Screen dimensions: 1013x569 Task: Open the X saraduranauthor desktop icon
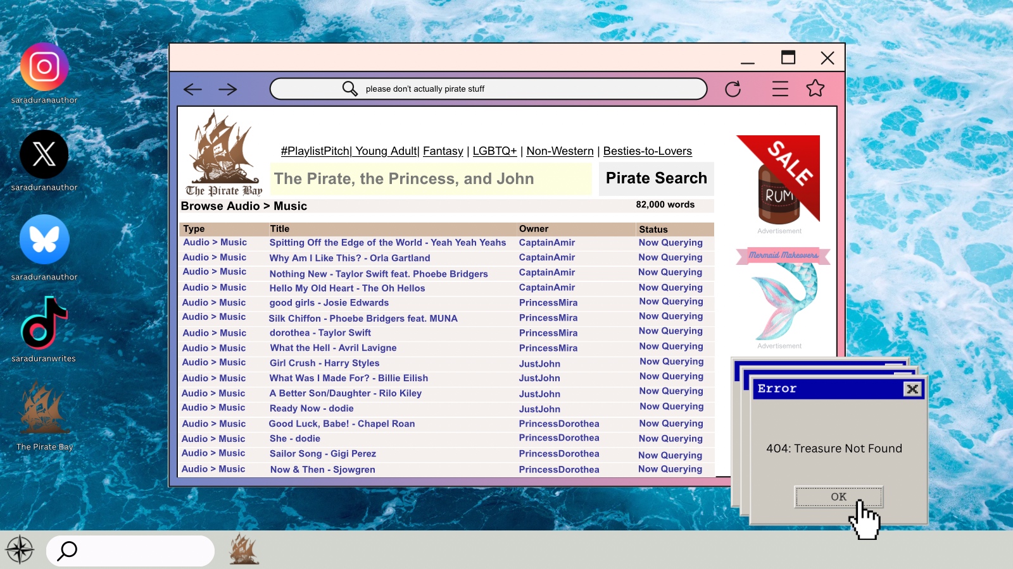point(44,154)
